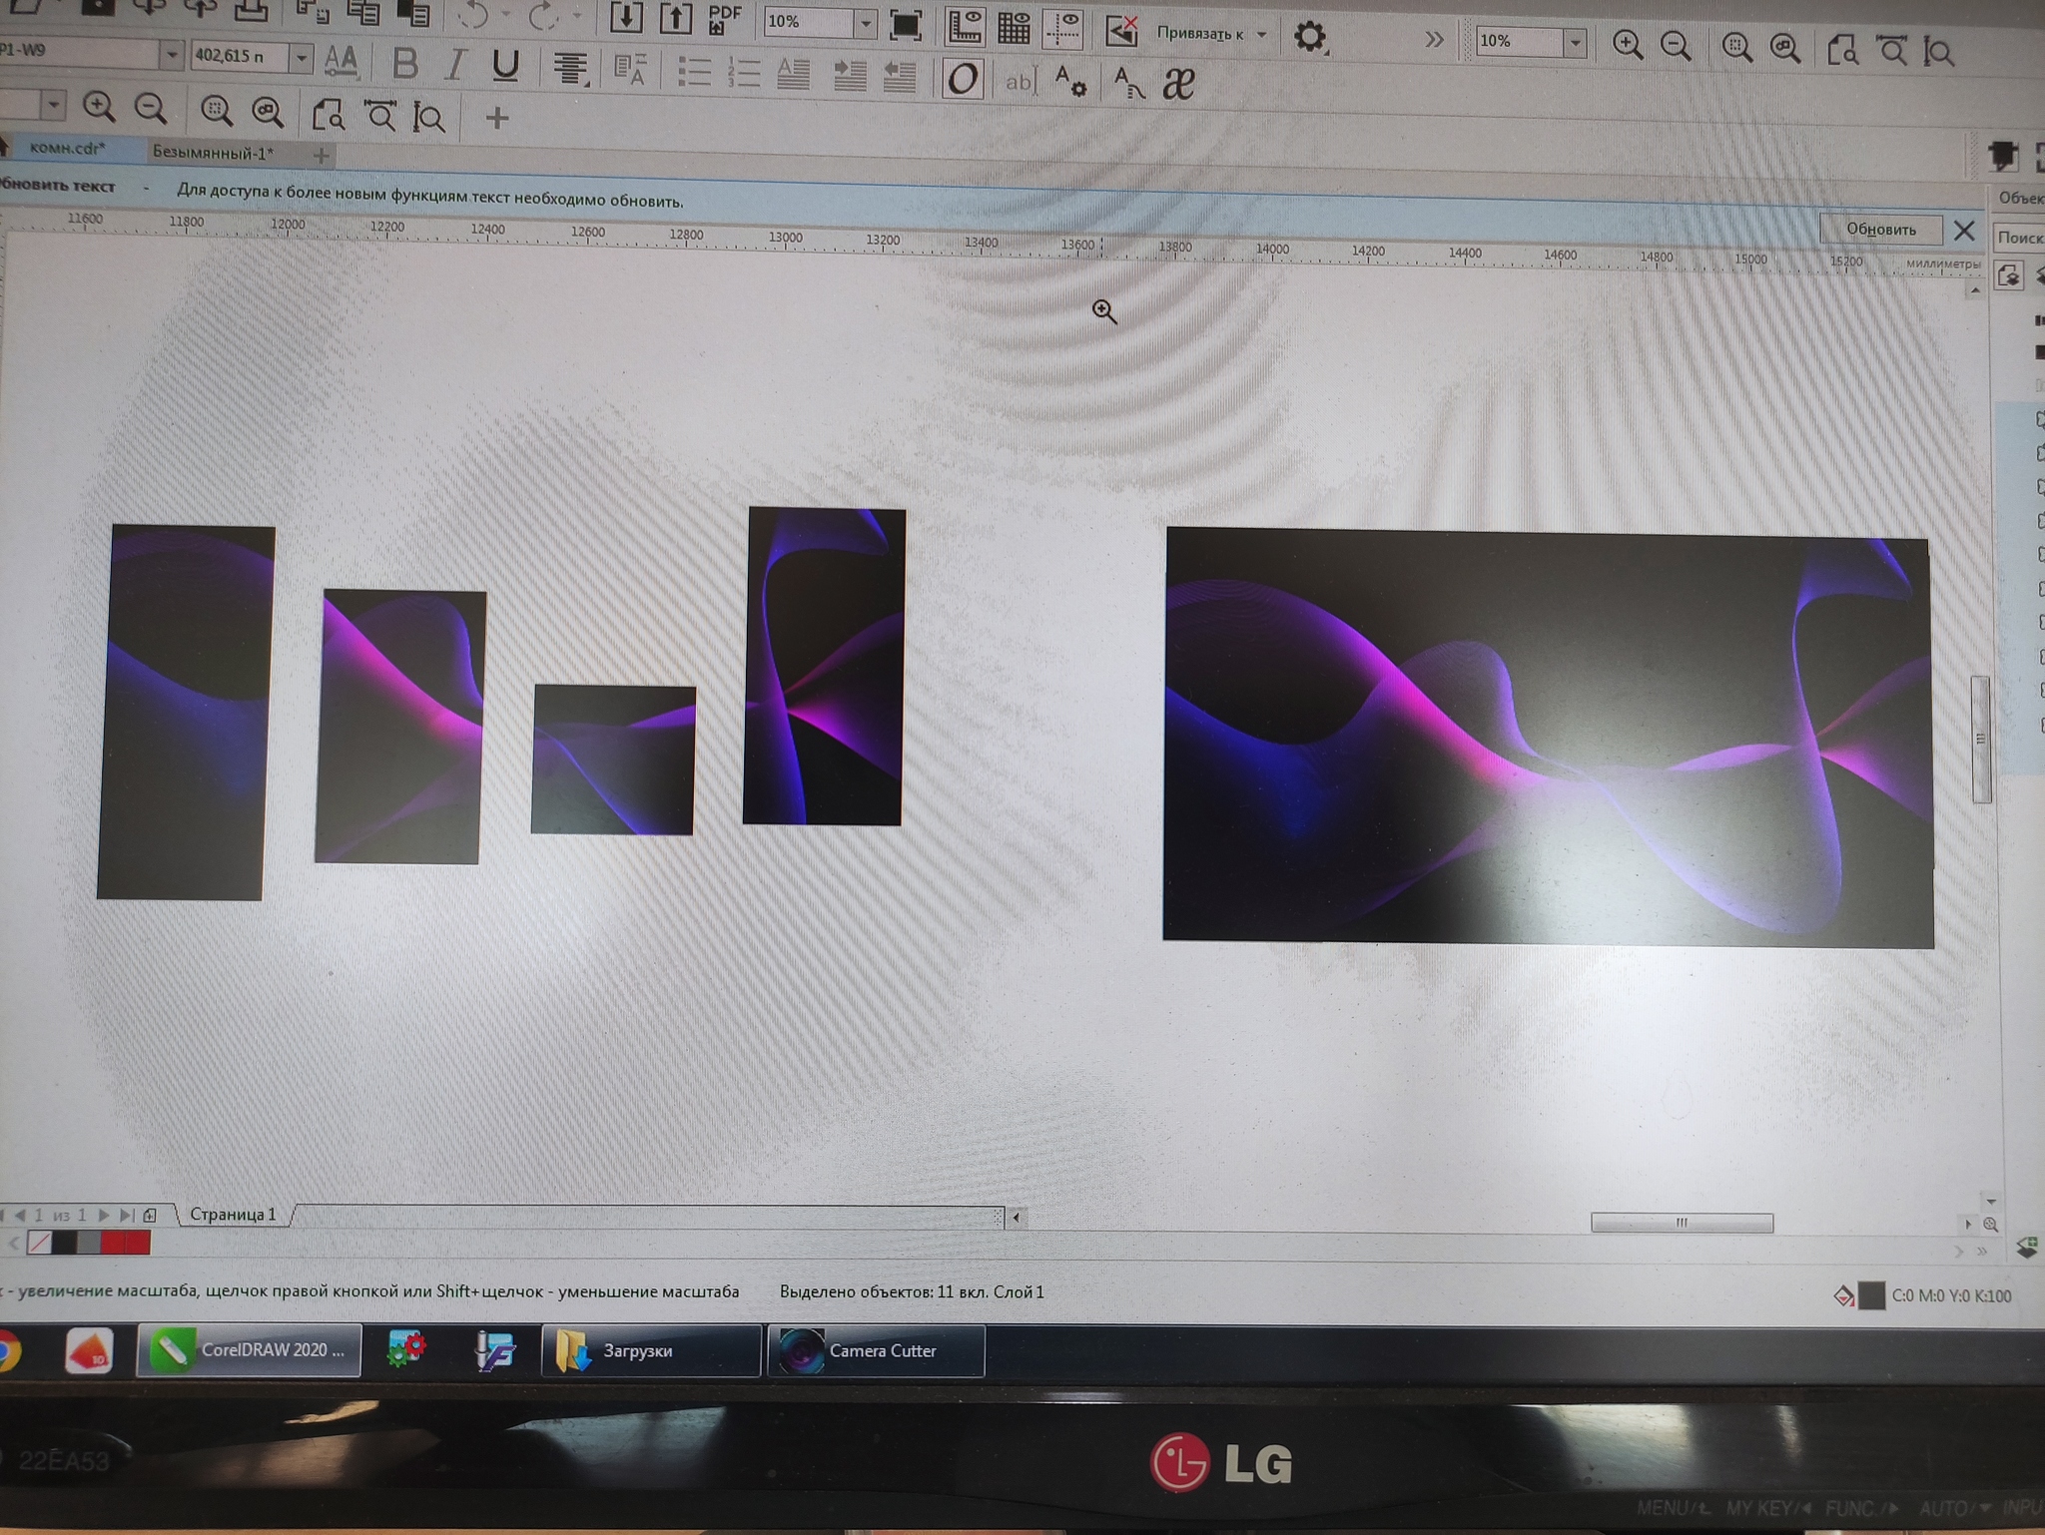Open the glyphs æ icon
Viewport: 2045px width, 1535px height.
click(1178, 85)
